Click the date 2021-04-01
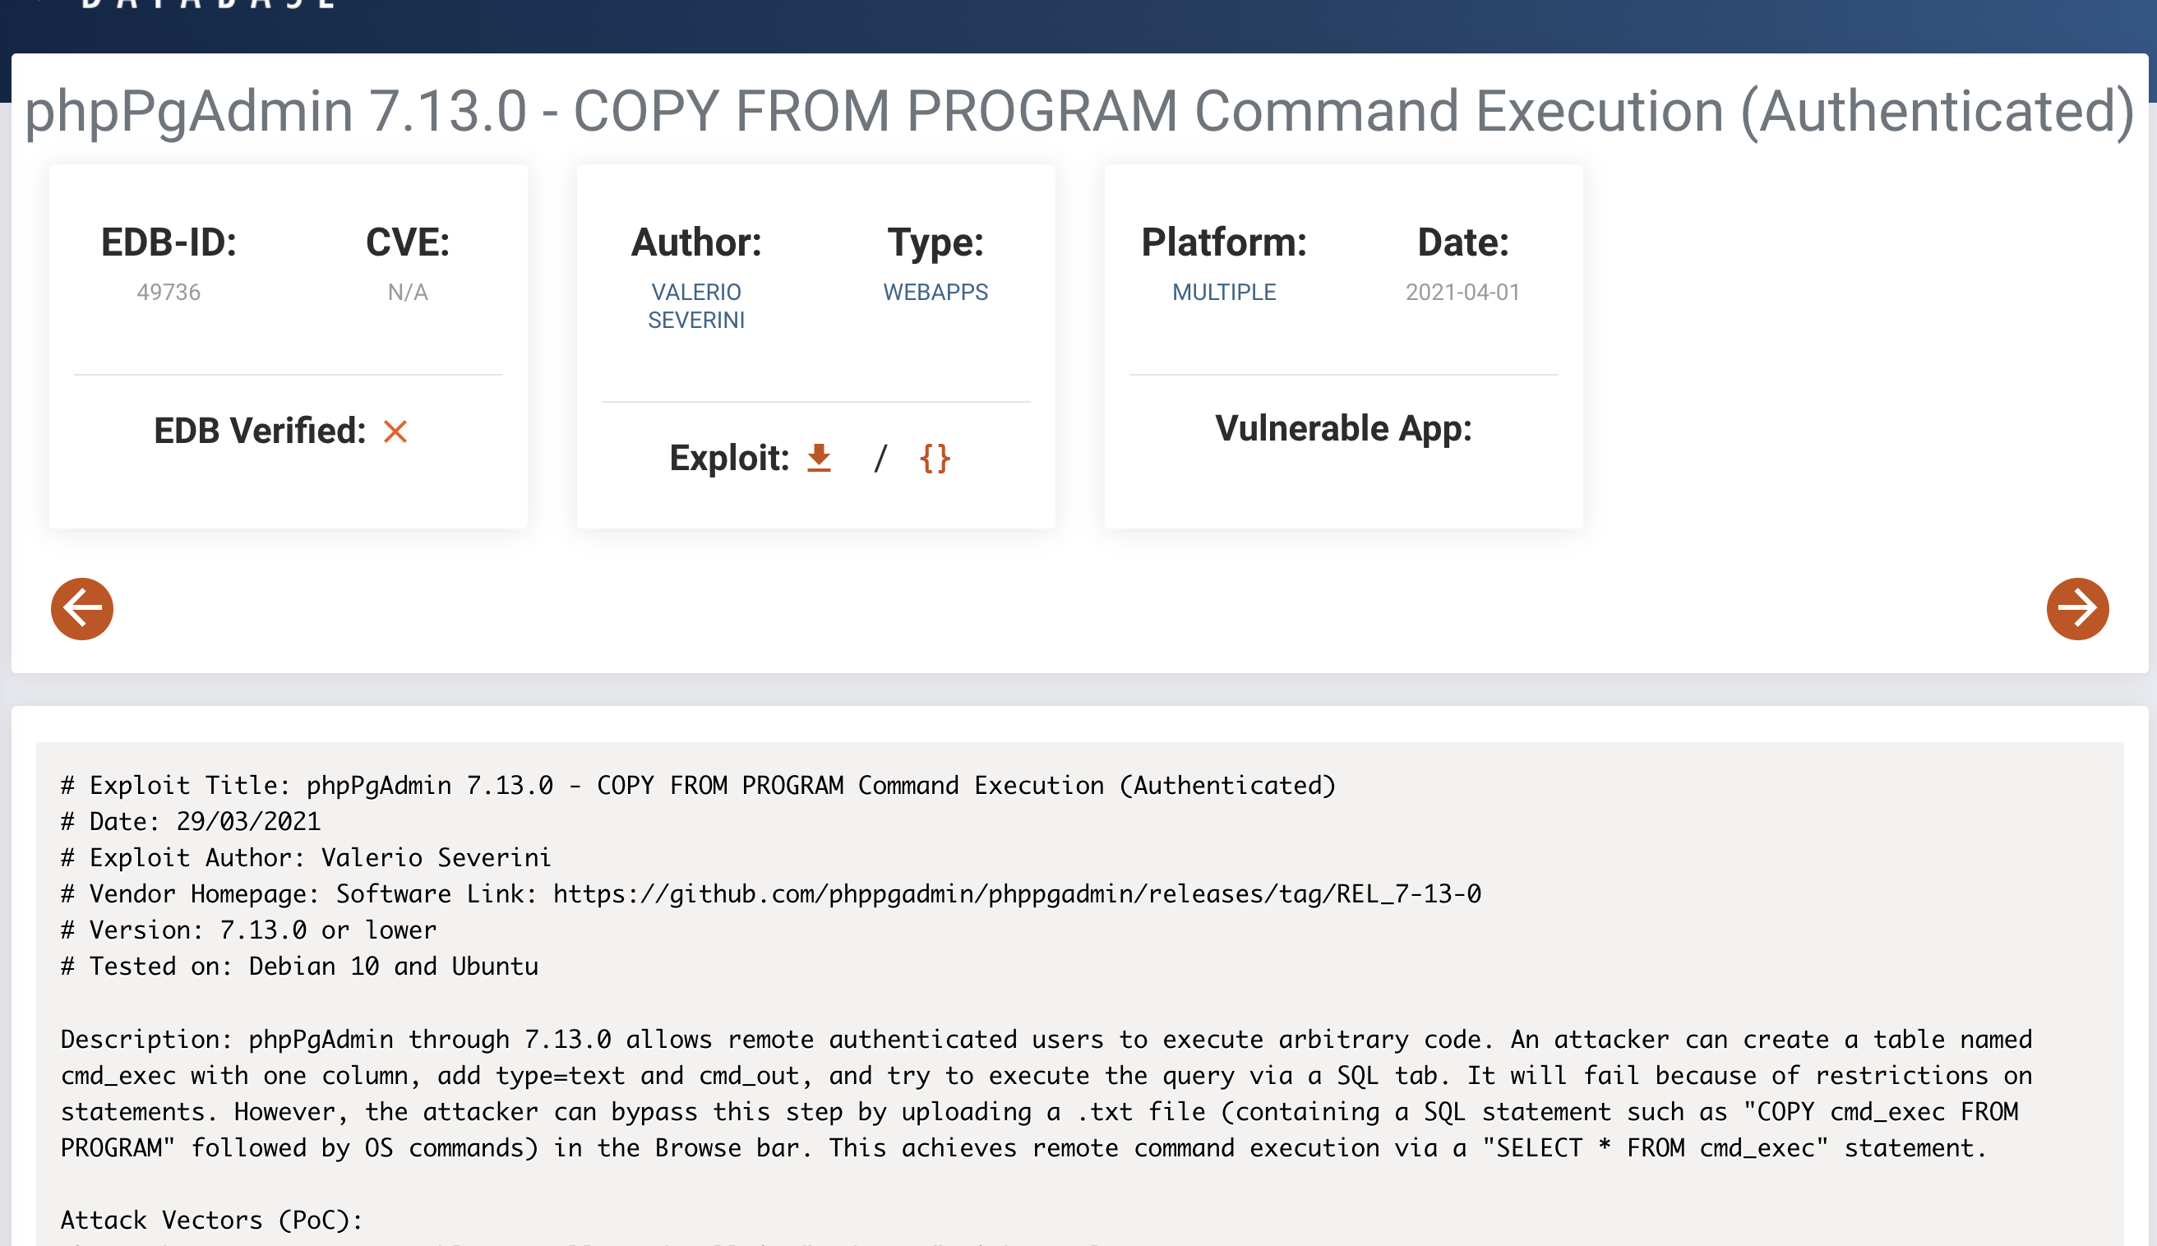Viewport: 2157px width, 1246px height. (x=1462, y=292)
